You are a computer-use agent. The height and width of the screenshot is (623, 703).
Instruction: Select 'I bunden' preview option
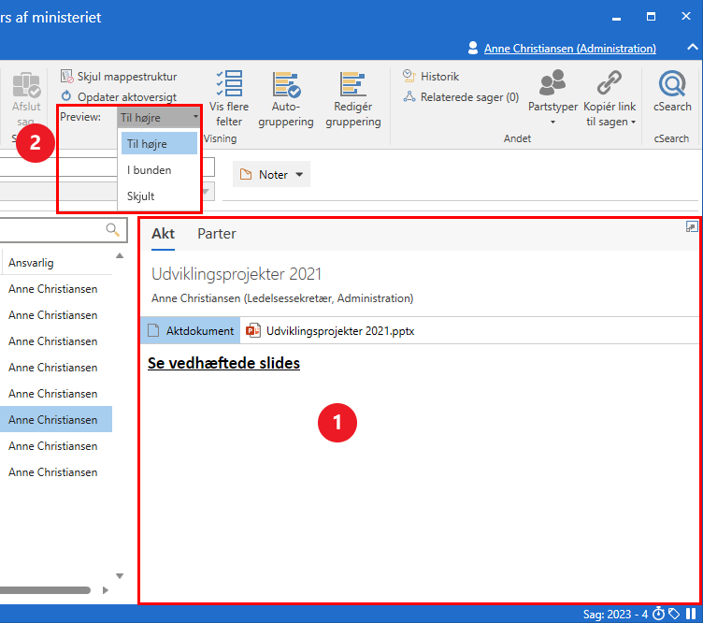coord(150,170)
